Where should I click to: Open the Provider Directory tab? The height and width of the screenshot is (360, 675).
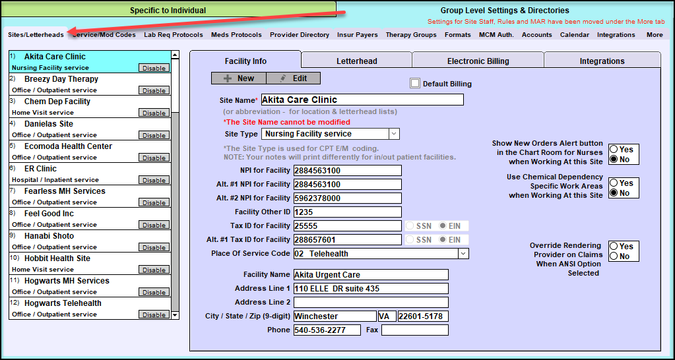(x=299, y=35)
